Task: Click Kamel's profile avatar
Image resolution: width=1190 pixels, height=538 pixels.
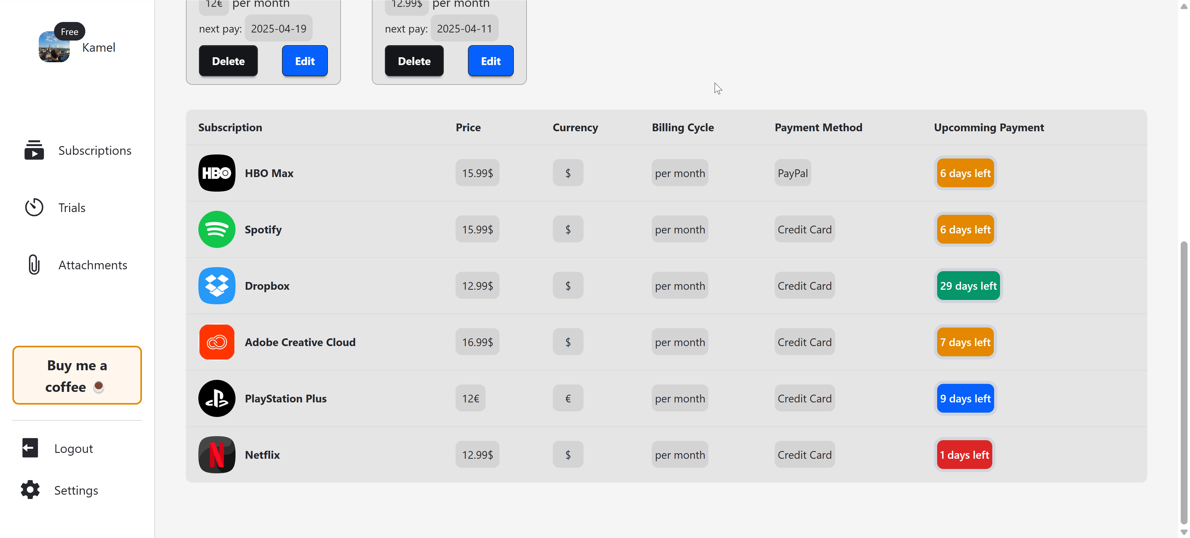Action: coord(54,47)
